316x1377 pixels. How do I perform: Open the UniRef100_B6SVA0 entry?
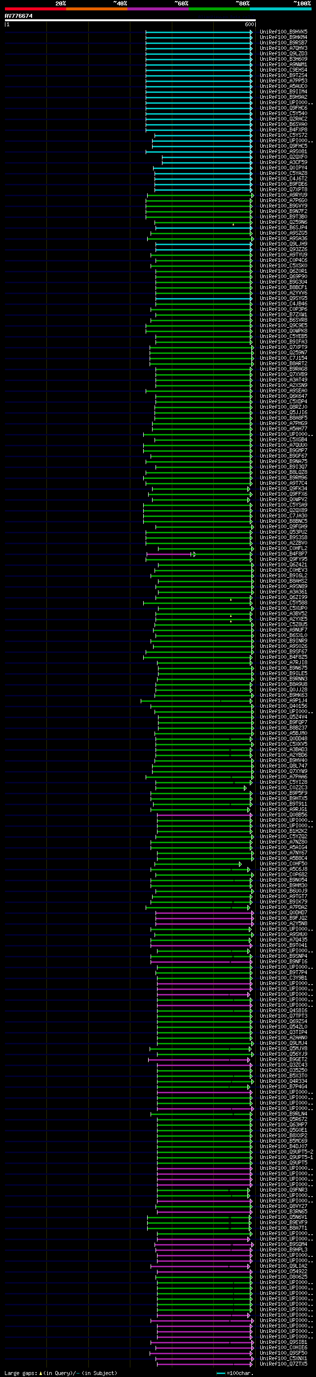point(283,125)
